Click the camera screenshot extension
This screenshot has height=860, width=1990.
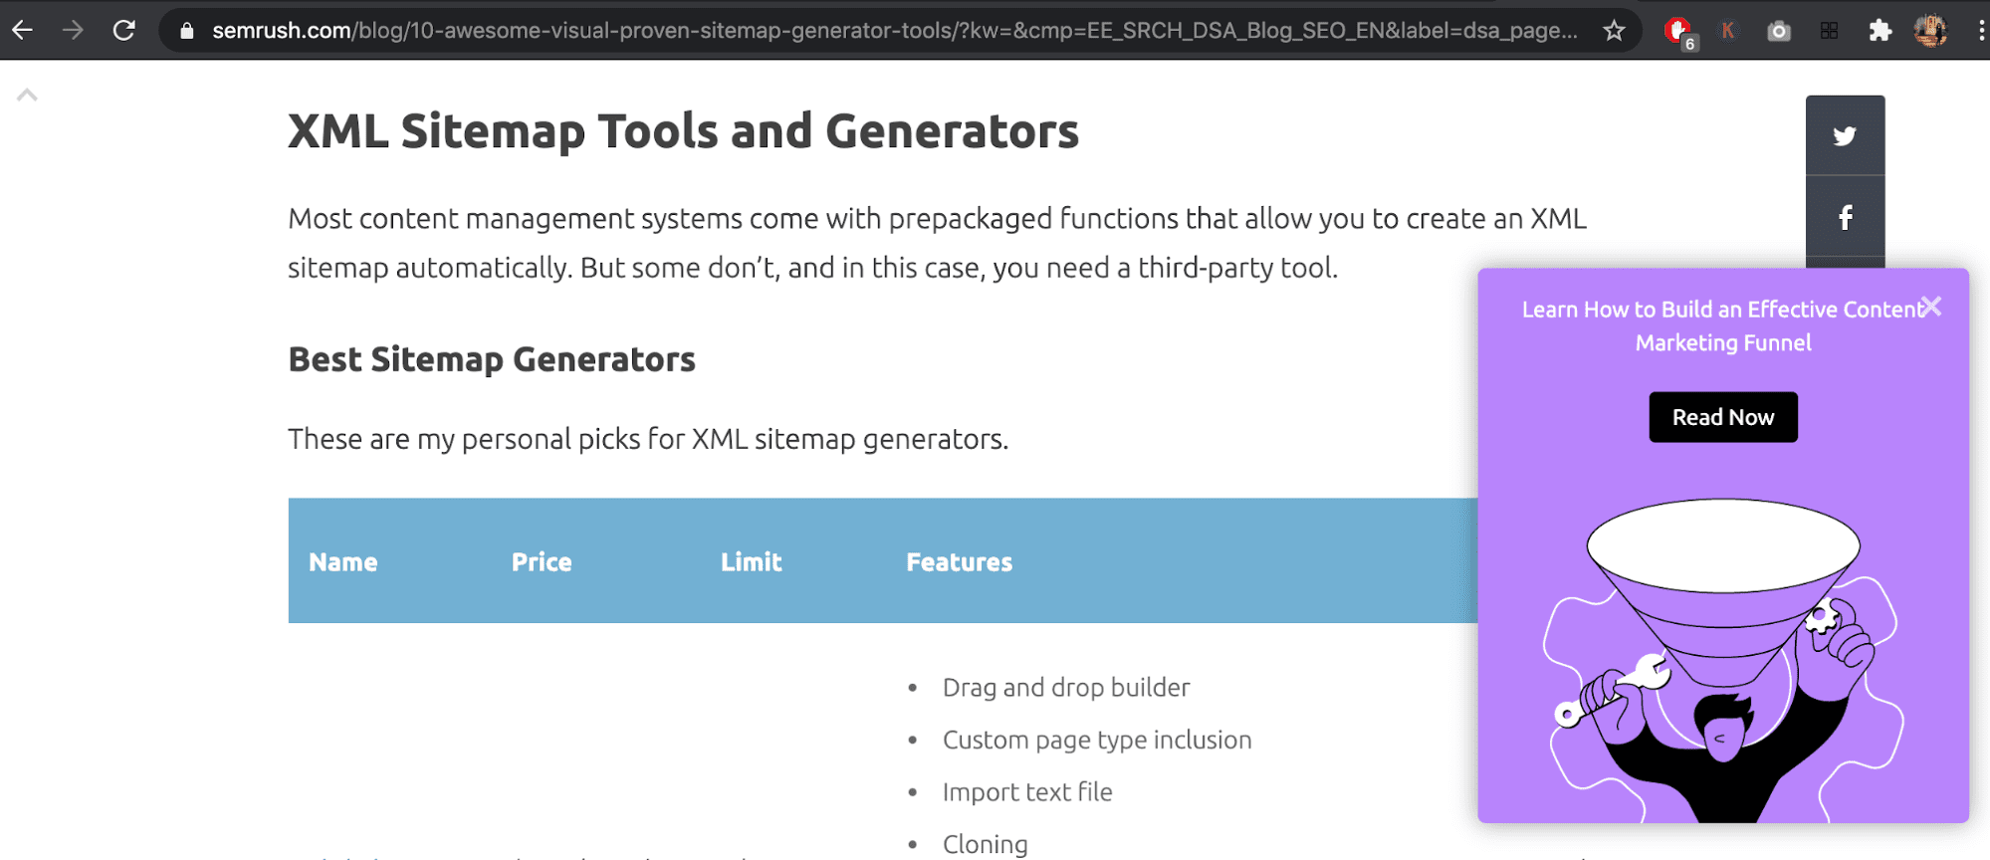1779,31
